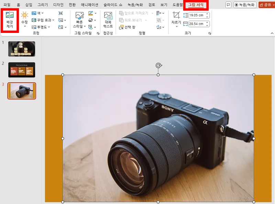The height and width of the screenshot is (204, 275).
Task: Expand the Rotate dropdown arrow
Action: click(163, 27)
